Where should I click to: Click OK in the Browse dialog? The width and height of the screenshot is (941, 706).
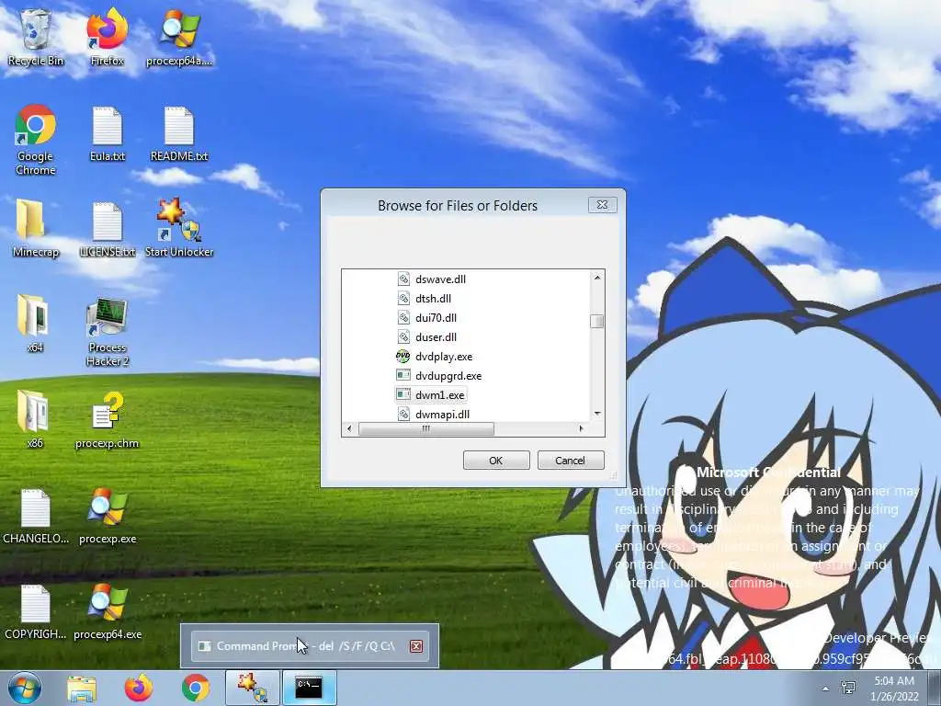pyautogui.click(x=495, y=461)
